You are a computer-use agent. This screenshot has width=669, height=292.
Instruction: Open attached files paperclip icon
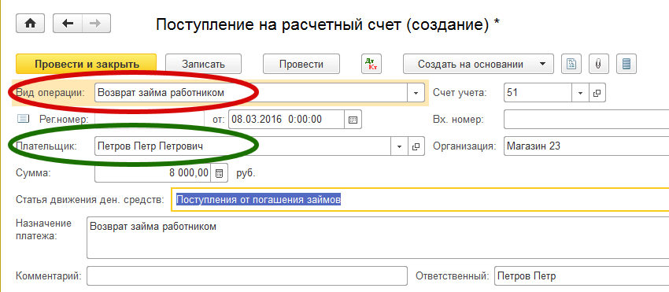[x=599, y=64]
